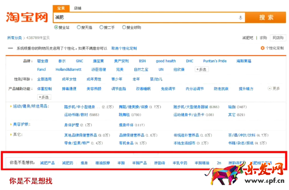Click the Taobao logo

point(27,17)
